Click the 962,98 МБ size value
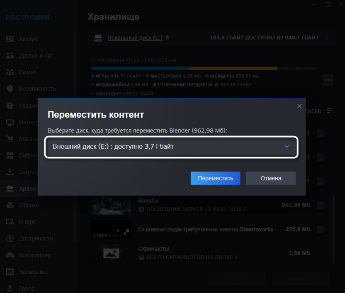This screenshot has height=293, width=345. (x=296, y=205)
